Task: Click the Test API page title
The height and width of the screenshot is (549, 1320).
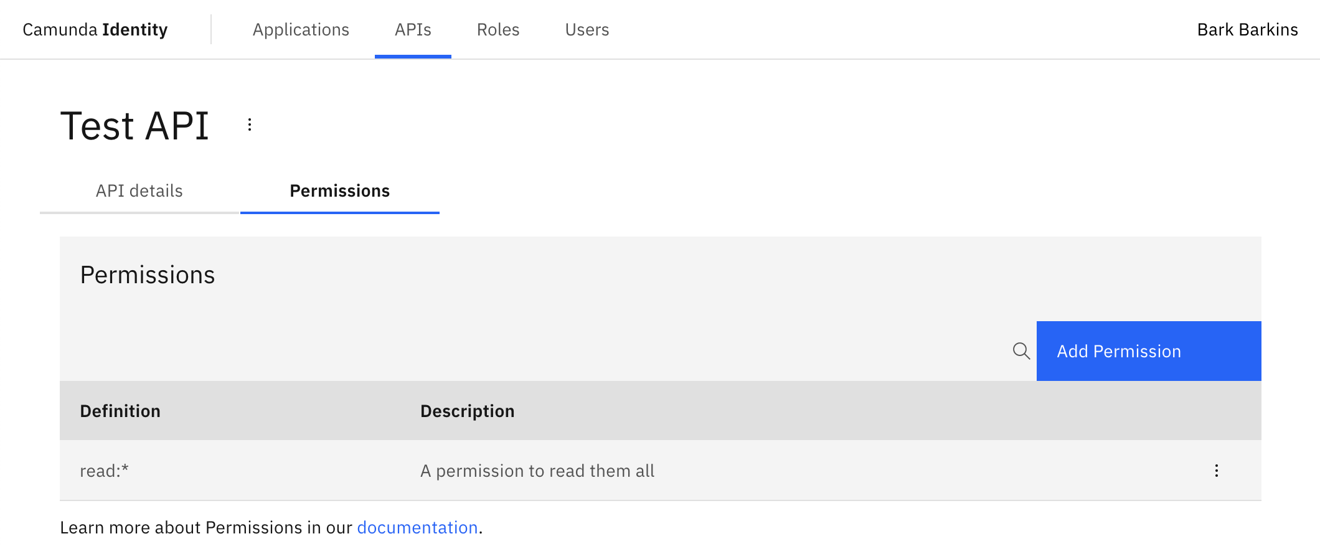Action: tap(134, 126)
